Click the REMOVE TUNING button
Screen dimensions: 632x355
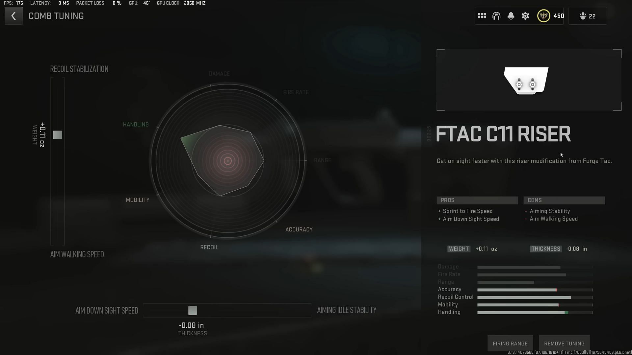[564, 343]
